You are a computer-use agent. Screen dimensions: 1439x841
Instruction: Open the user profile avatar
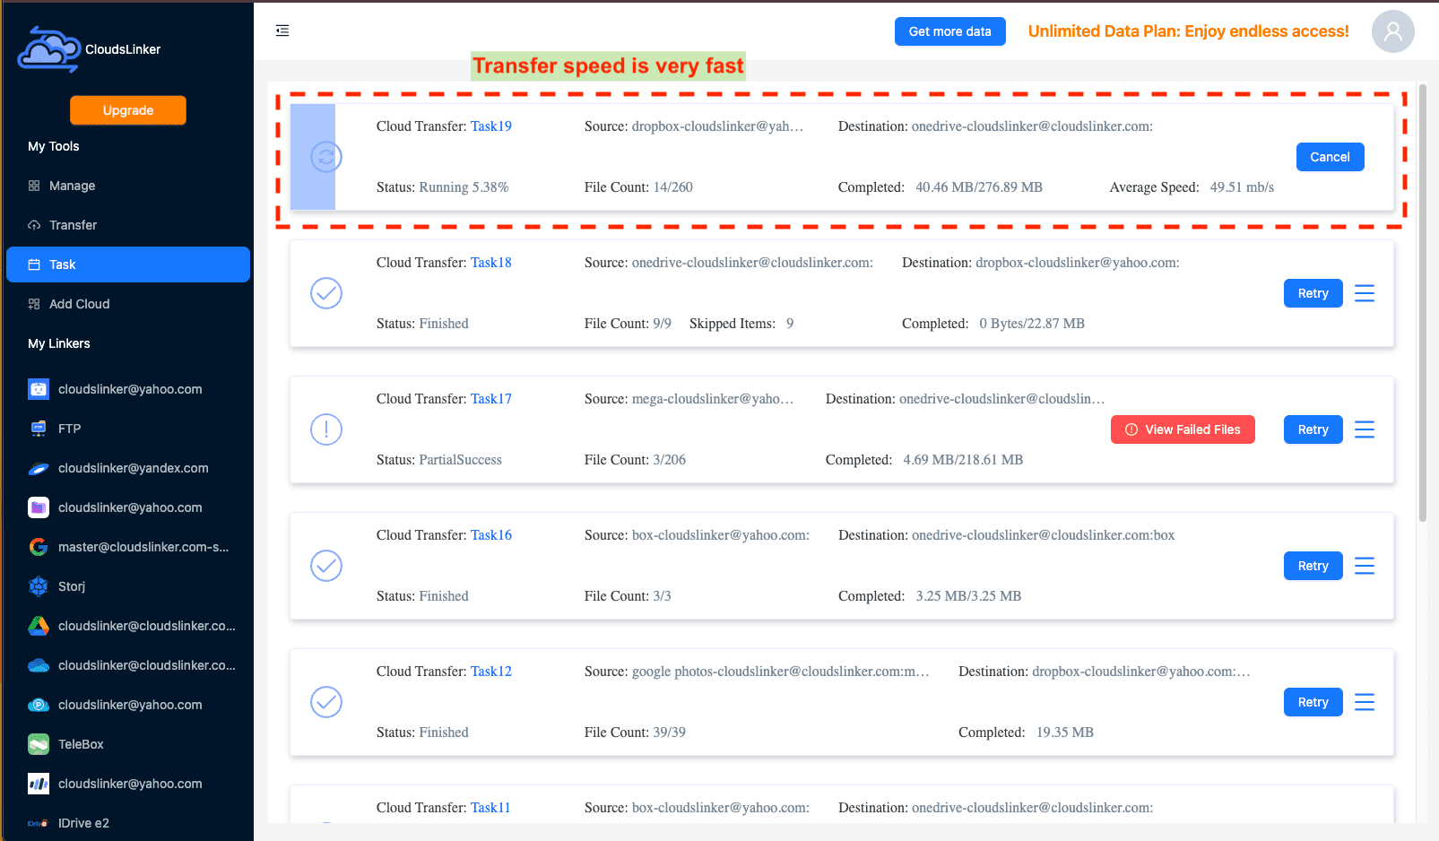click(x=1392, y=31)
